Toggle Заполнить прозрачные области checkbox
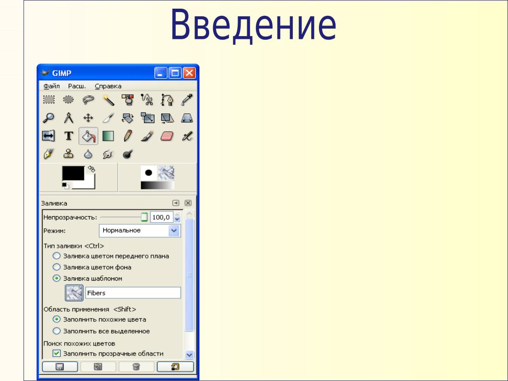 tap(56, 353)
